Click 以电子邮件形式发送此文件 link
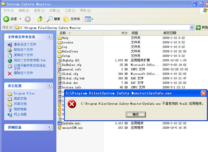 click(30, 67)
